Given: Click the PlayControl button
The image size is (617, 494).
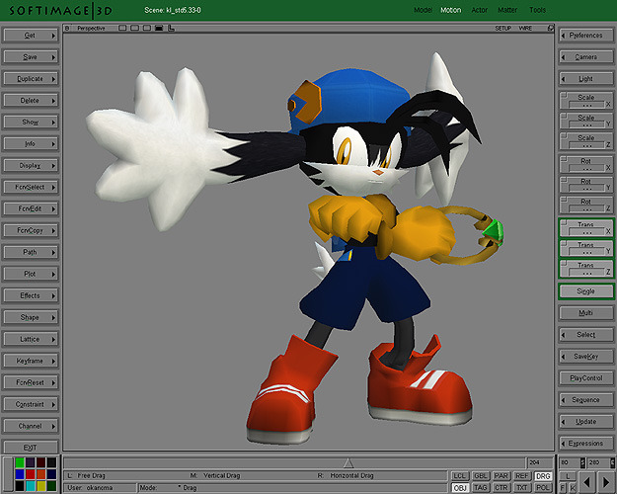Looking at the screenshot, I should [x=585, y=378].
